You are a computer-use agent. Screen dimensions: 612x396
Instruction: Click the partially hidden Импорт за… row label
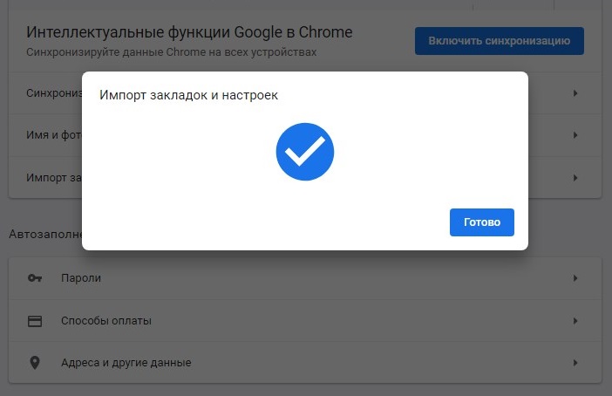(53, 178)
